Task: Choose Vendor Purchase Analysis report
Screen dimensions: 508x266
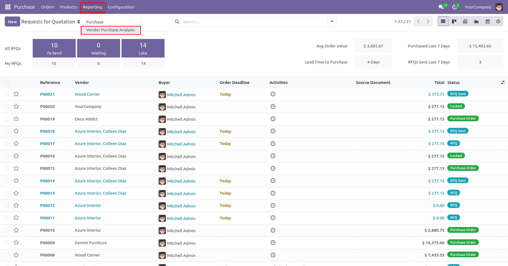Action: coord(111,30)
